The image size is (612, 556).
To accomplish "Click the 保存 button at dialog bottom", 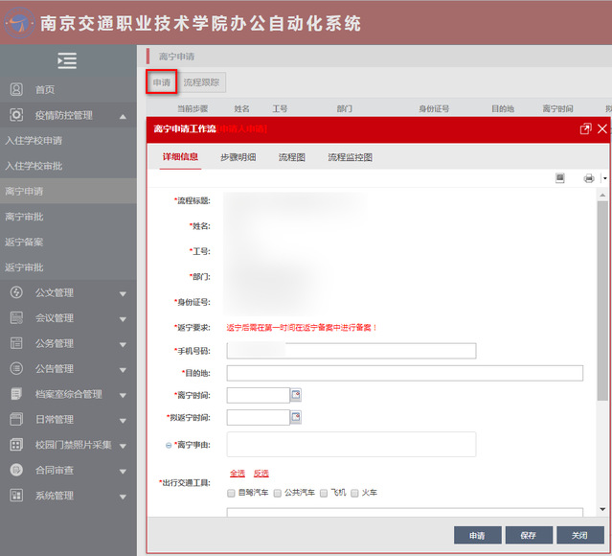I will (528, 536).
